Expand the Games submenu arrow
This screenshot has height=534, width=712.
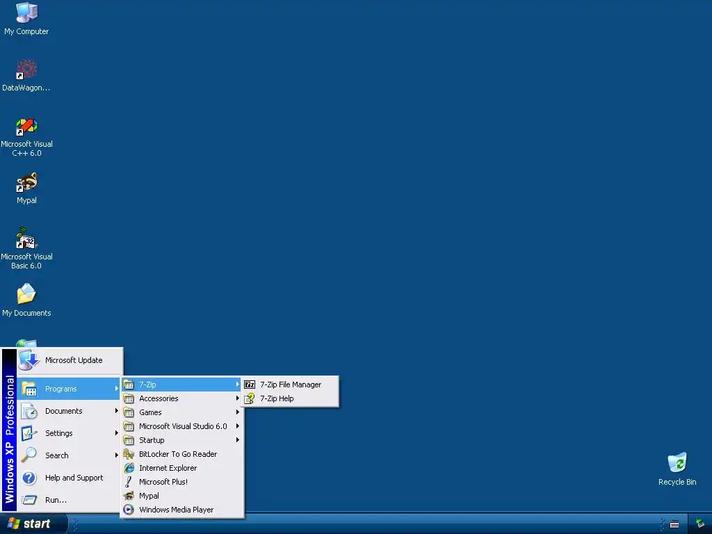tap(237, 412)
